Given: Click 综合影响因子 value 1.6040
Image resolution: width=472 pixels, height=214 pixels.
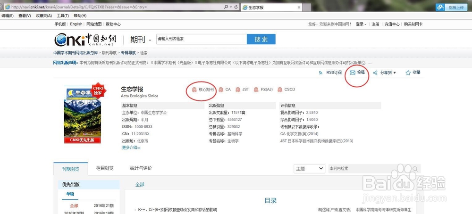Looking at the screenshot, I should 312,120.
